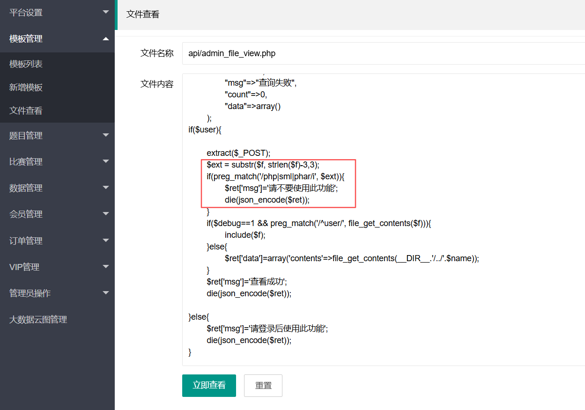Click the 模板管理 menu label
The height and width of the screenshot is (410, 585).
(26, 39)
